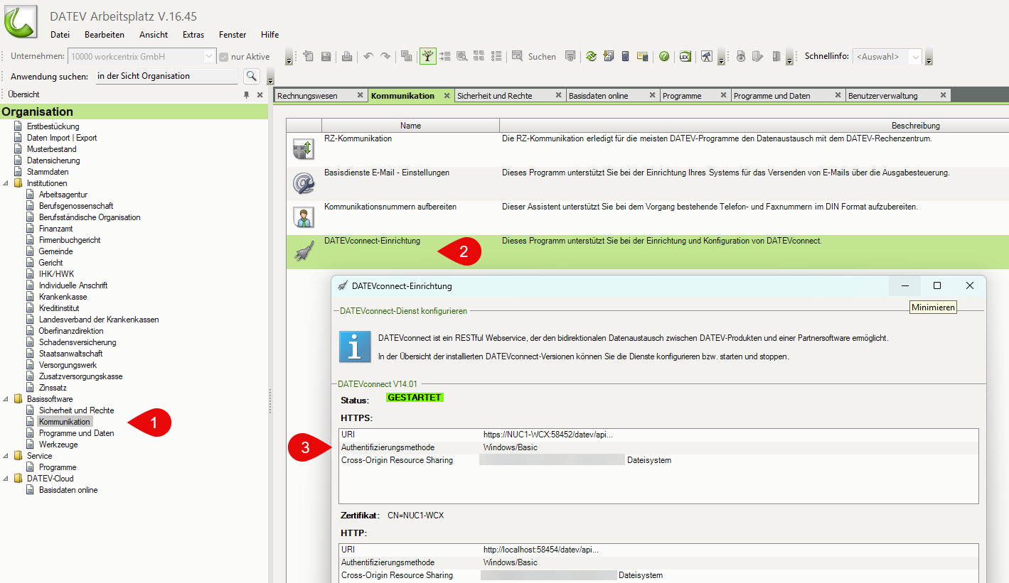
Task: Close the Übersicht panel
Action: tap(260, 94)
